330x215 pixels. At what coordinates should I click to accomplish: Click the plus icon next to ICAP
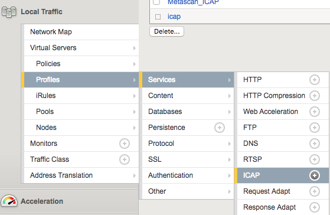click(x=315, y=175)
